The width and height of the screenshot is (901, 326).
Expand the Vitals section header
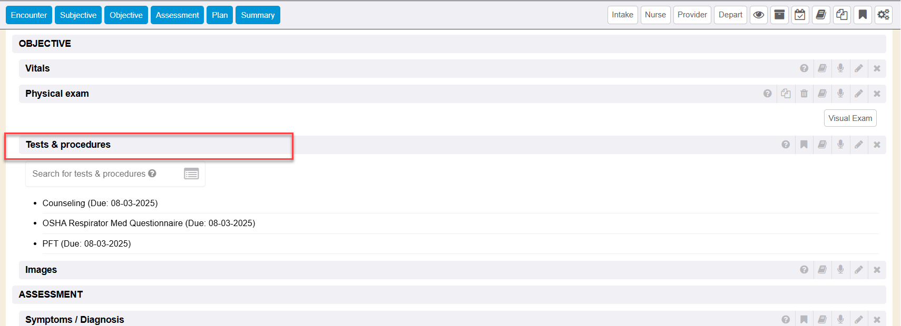pyautogui.click(x=37, y=68)
